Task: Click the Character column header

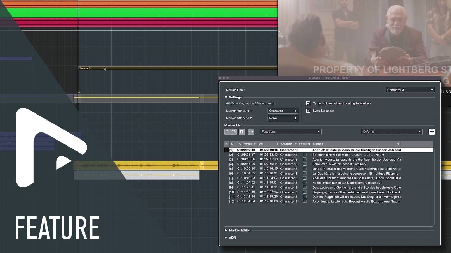Action: (x=289, y=144)
